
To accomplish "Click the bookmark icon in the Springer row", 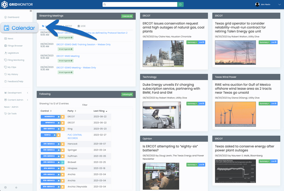I will pos(59,150).
